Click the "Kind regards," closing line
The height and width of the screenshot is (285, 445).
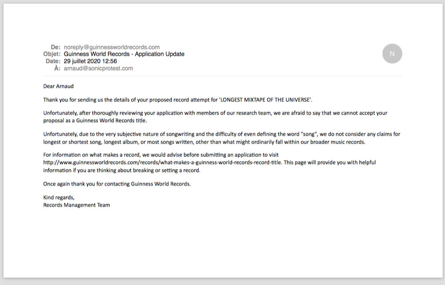59,197
